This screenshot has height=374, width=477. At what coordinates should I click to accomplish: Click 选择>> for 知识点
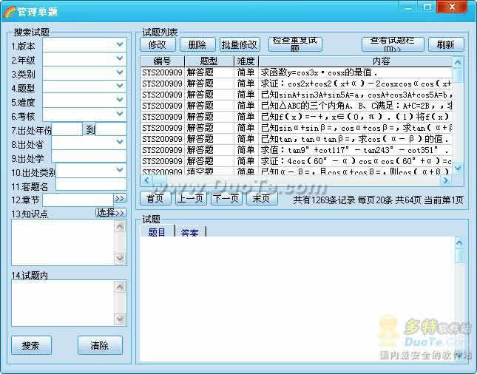pos(111,213)
